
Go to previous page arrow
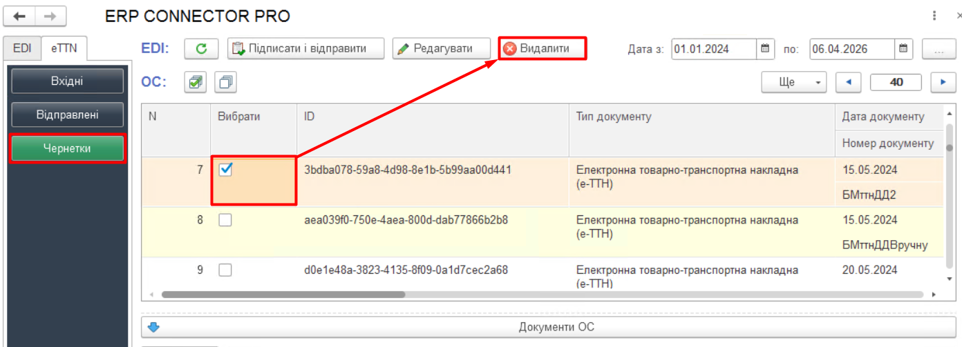[848, 82]
